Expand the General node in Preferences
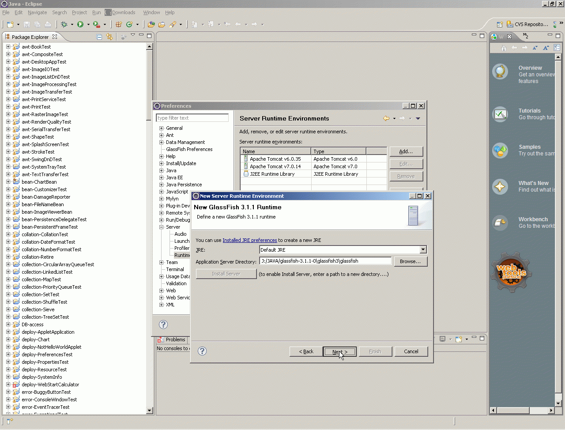This screenshot has width=565, height=430. click(x=161, y=128)
